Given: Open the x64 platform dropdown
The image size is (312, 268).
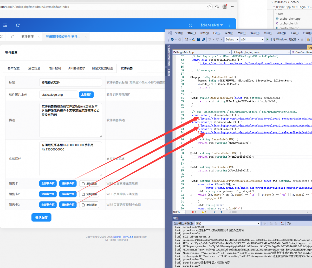Looking at the screenshot, I should 252,39.
